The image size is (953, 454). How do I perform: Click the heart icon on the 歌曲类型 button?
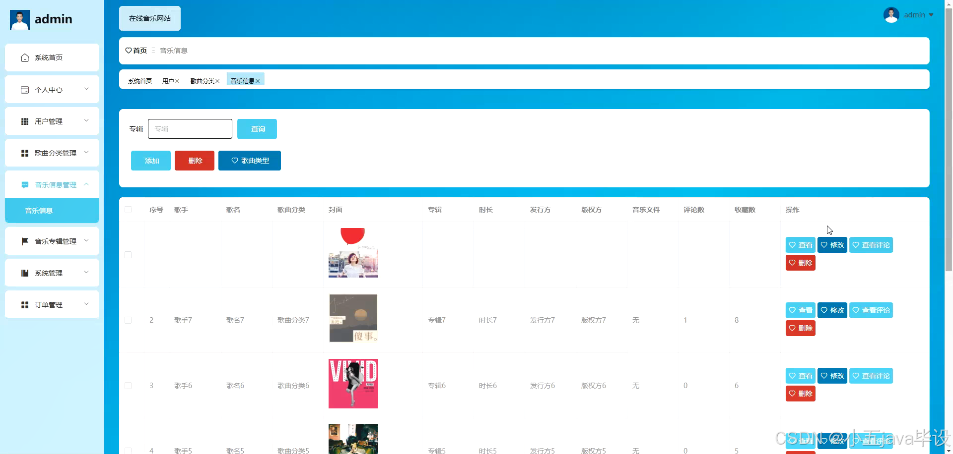point(235,161)
